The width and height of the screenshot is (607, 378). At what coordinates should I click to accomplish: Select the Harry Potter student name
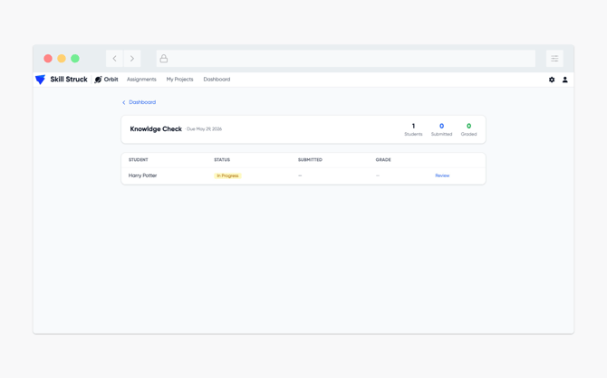click(x=142, y=175)
